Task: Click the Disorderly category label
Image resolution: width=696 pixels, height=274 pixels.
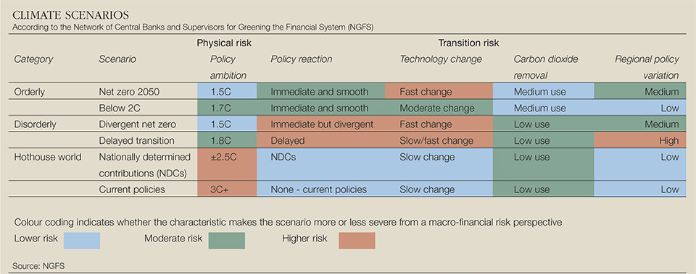Action: [36, 124]
